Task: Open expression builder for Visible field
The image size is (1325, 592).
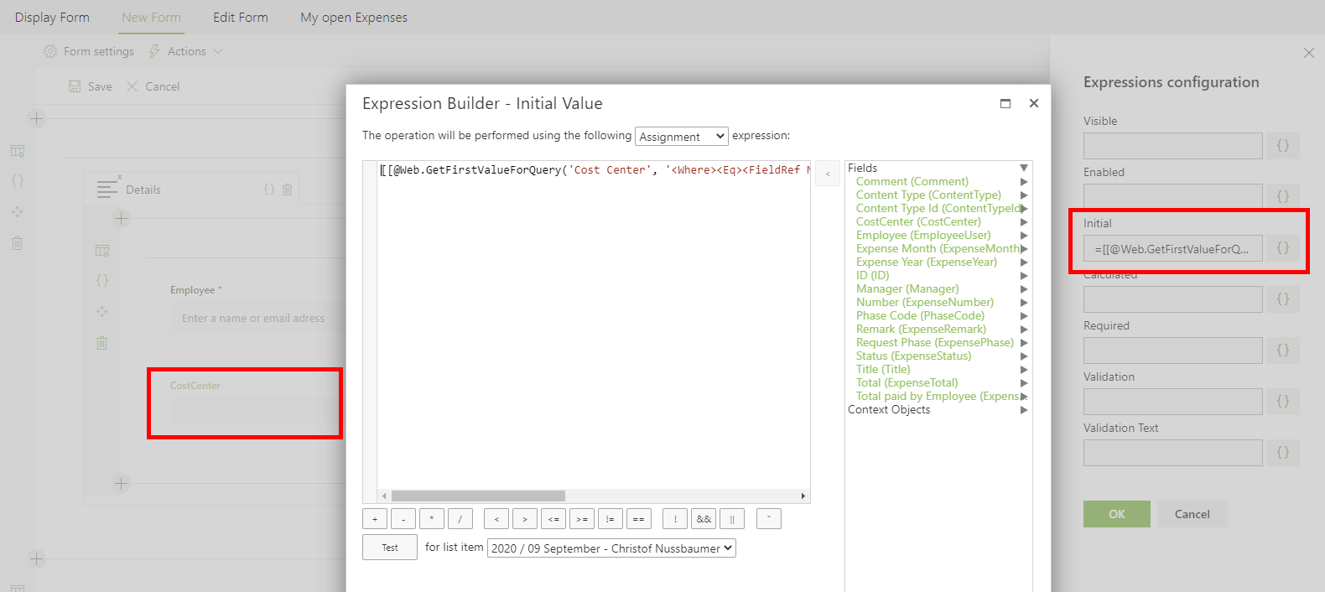Action: pos(1282,145)
